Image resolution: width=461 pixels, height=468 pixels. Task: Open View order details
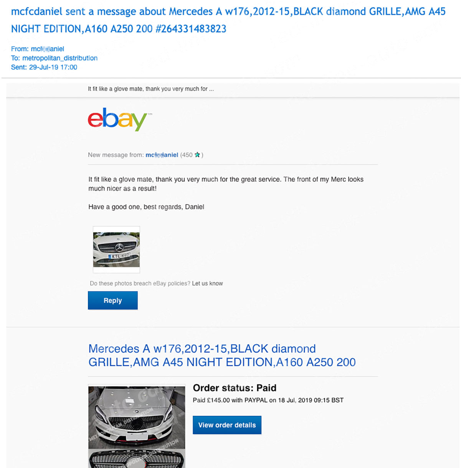coord(227,425)
